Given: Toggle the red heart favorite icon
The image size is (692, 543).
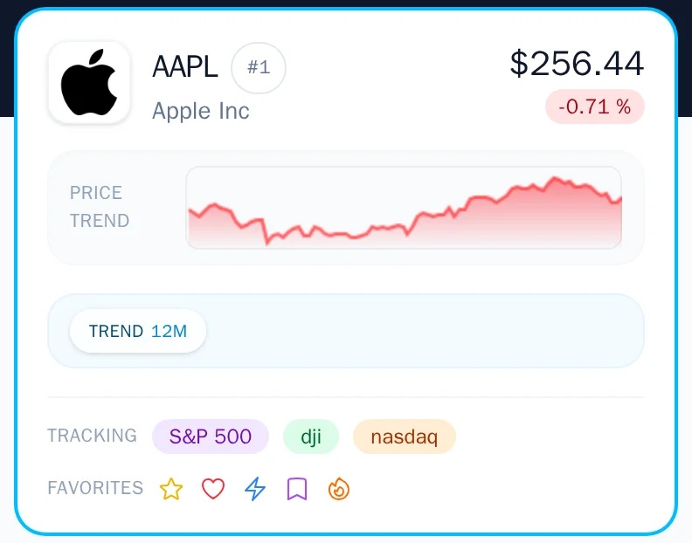Looking at the screenshot, I should pyautogui.click(x=213, y=489).
